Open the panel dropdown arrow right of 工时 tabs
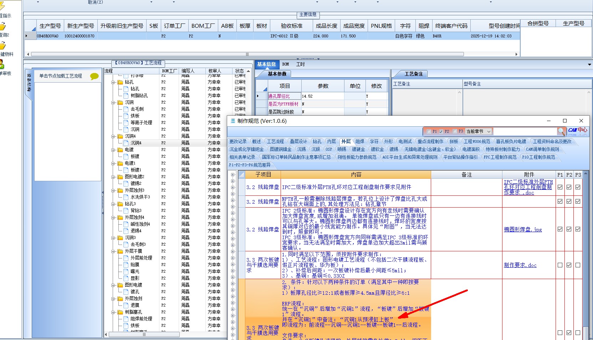 tap(589, 64)
